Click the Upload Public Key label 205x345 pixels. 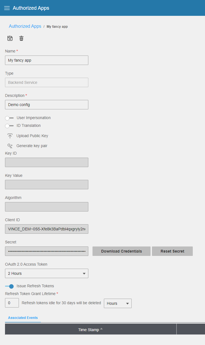click(32, 136)
